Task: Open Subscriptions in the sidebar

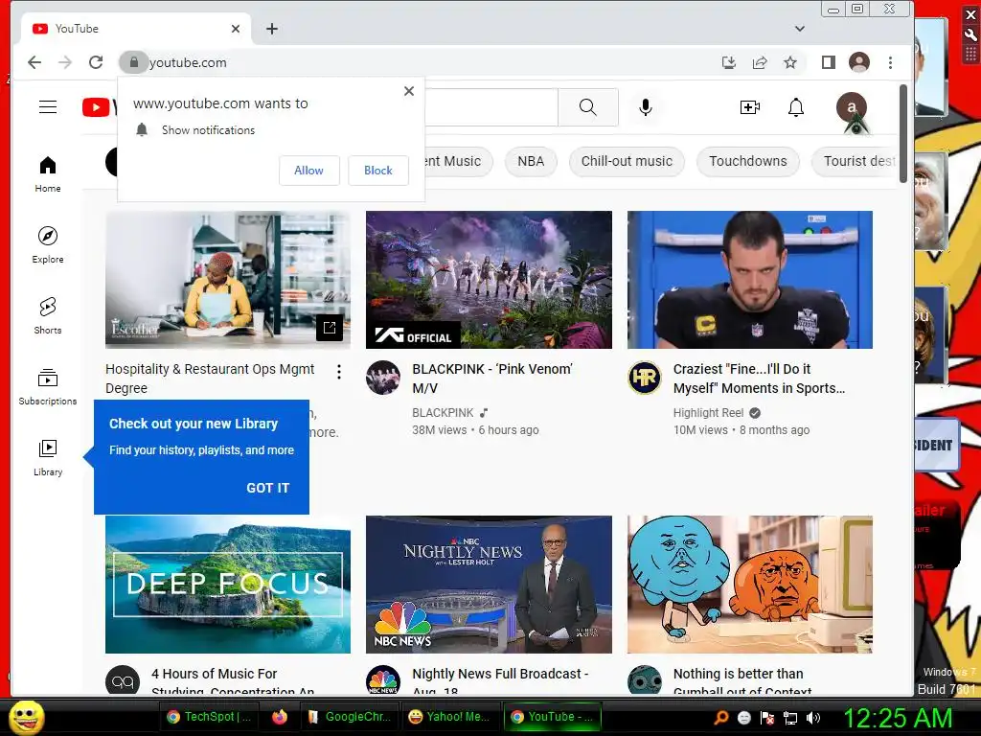Action: pyautogui.click(x=48, y=387)
